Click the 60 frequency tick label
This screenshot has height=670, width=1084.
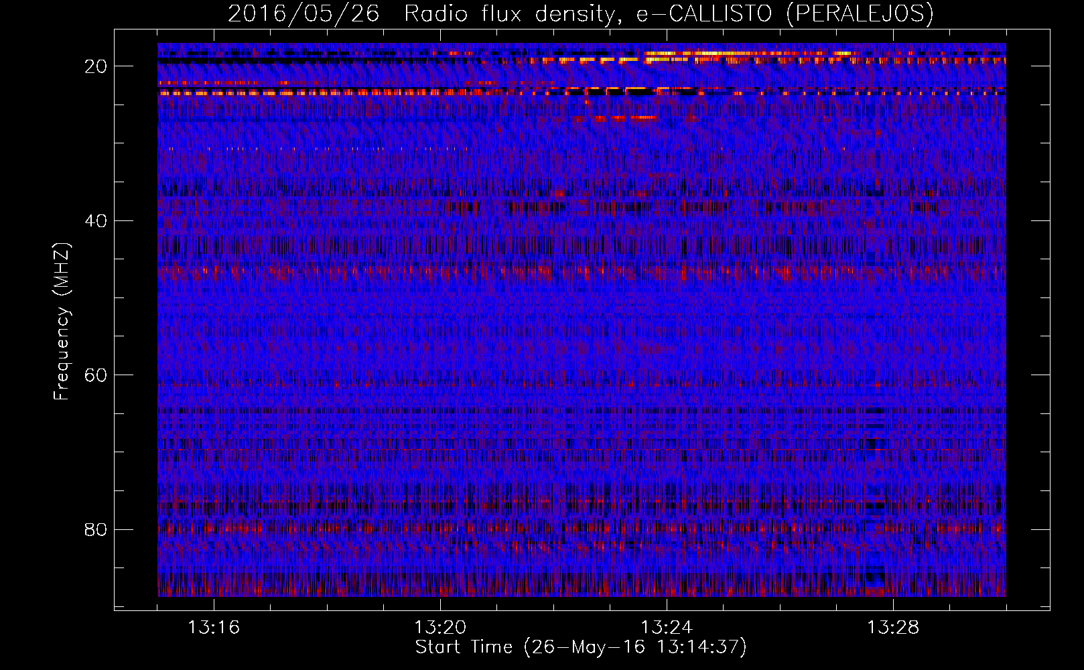(x=96, y=375)
